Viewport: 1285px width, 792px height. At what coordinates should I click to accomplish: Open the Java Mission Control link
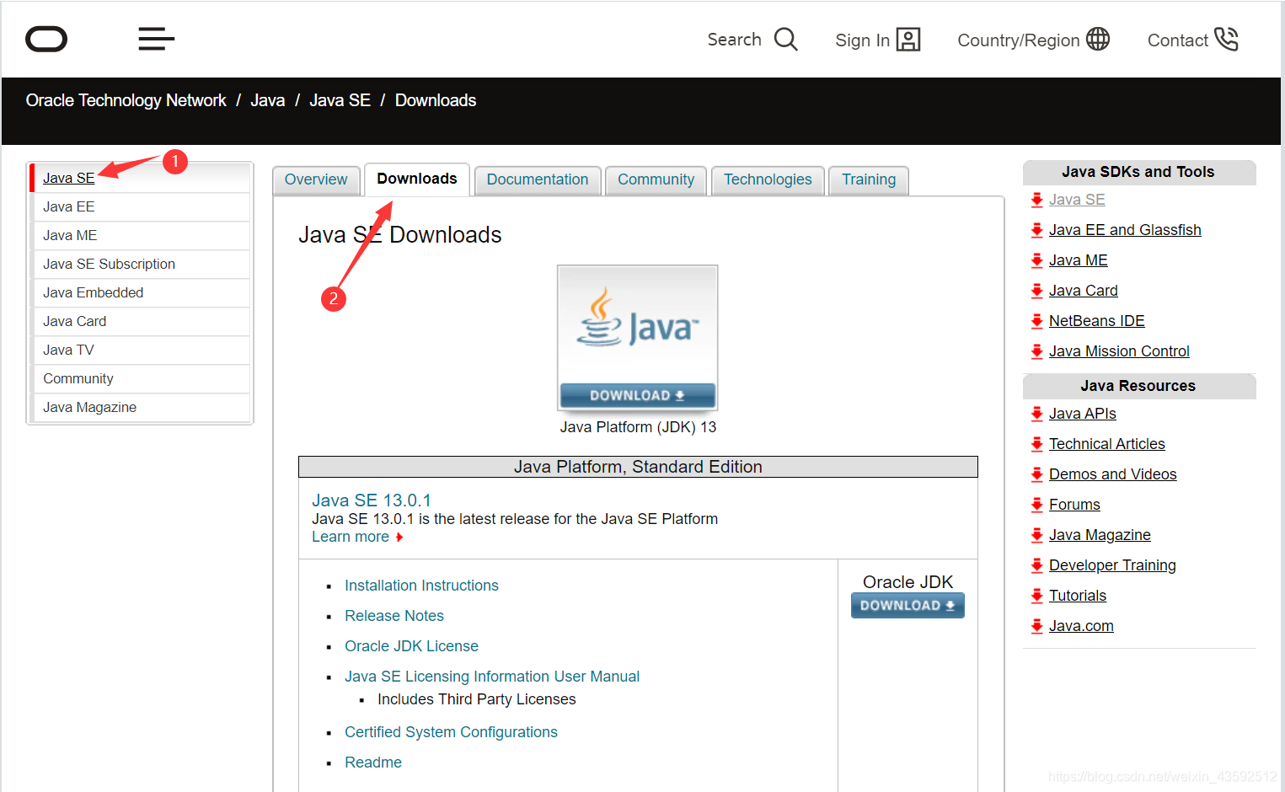pyautogui.click(x=1119, y=351)
